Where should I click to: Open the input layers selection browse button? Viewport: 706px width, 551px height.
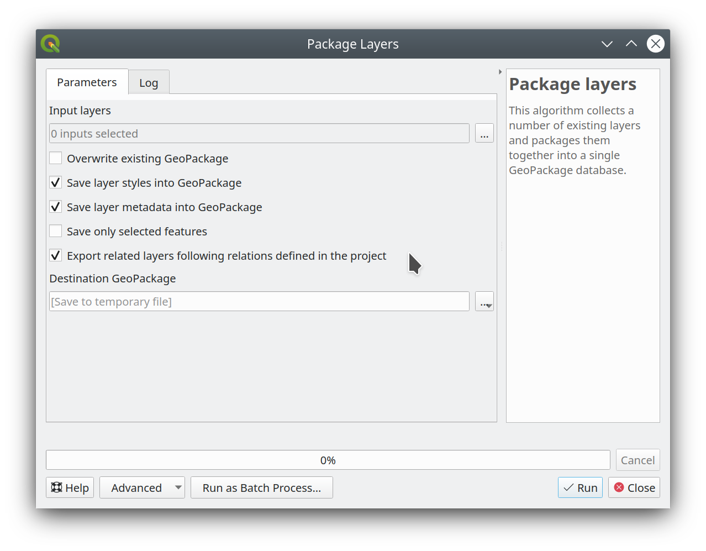(x=484, y=133)
